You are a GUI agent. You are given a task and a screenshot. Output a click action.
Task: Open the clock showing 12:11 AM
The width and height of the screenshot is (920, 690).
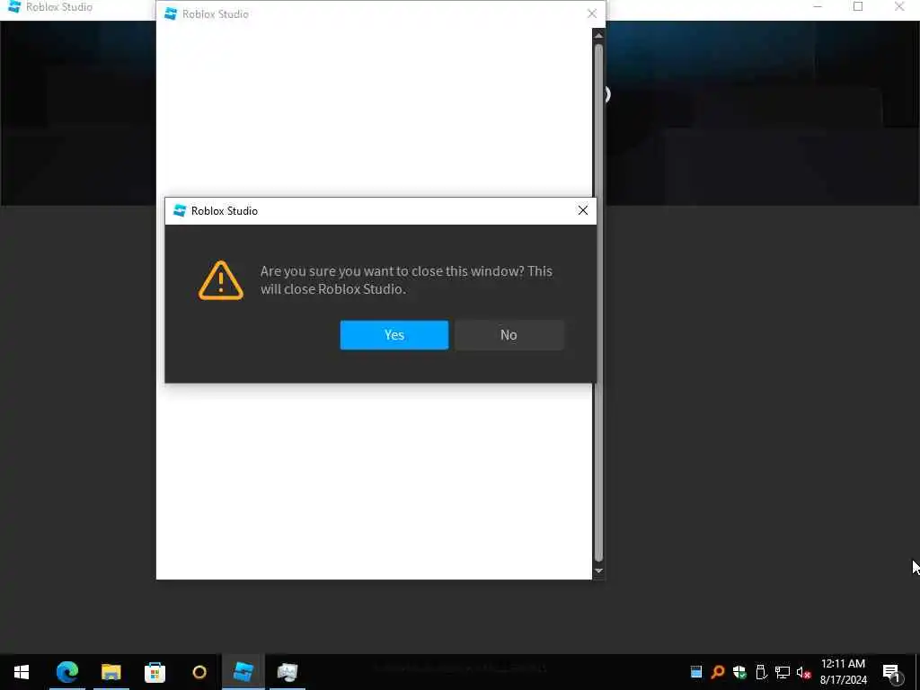point(843,672)
